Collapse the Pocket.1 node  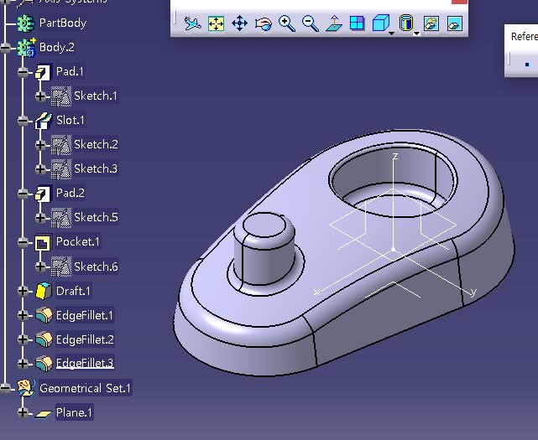coord(23,242)
